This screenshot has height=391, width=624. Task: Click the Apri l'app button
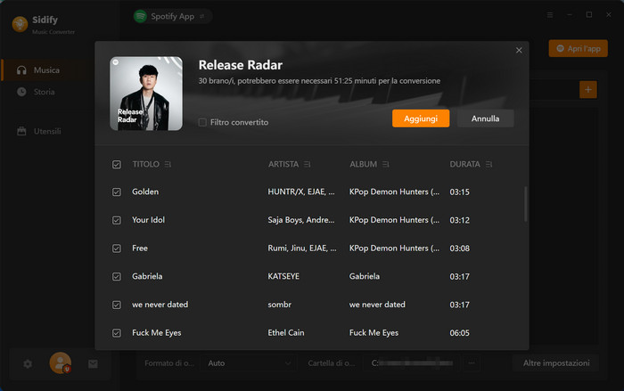(579, 48)
